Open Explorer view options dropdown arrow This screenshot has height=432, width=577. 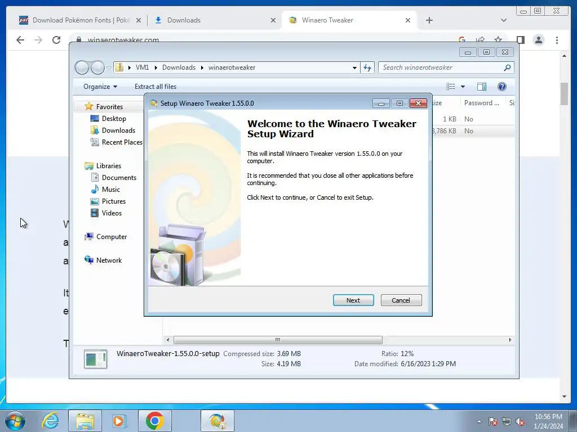pos(463,86)
